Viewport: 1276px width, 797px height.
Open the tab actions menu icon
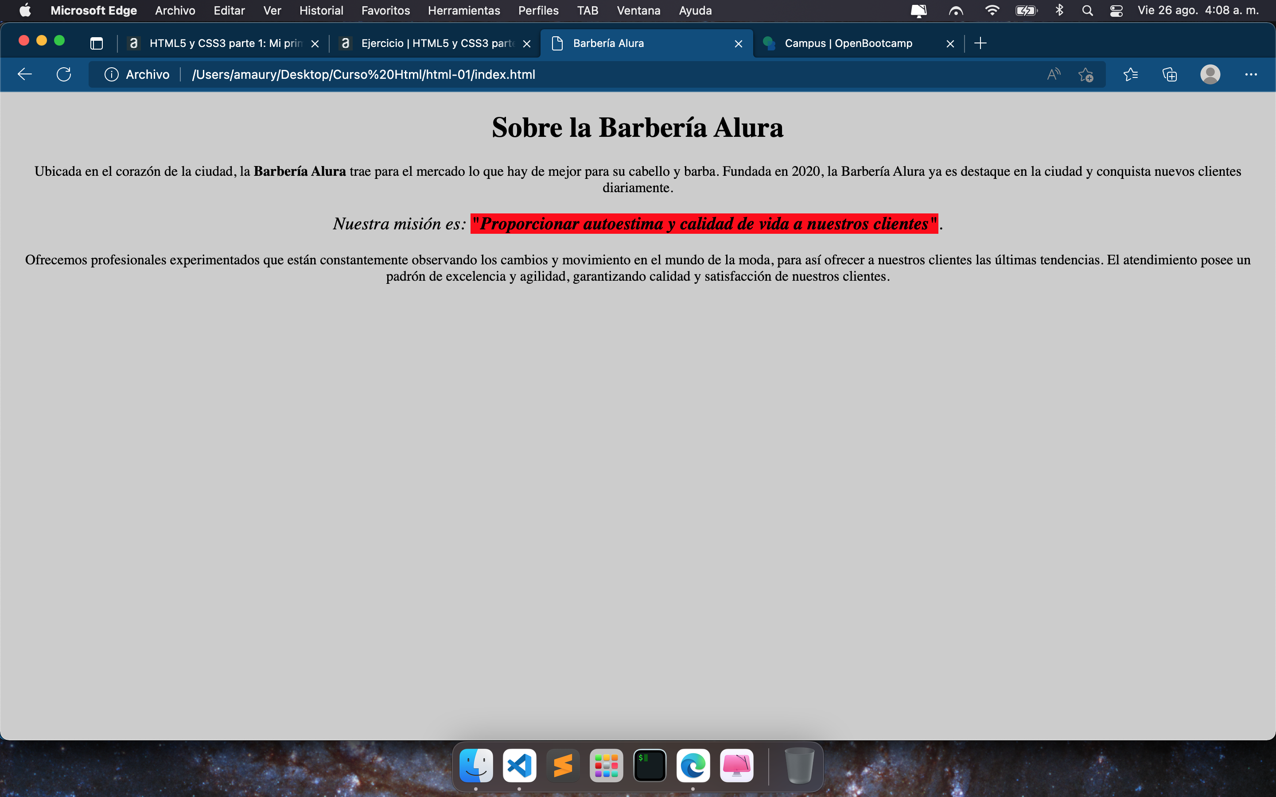tap(97, 43)
